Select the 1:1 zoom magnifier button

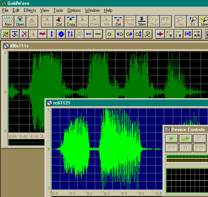(x=192, y=21)
